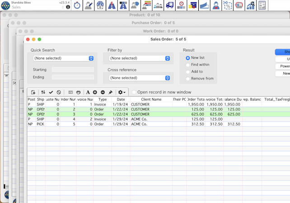Open the Quick Search dropdown
Viewport: 290px width, 203px height.
tap(63, 58)
